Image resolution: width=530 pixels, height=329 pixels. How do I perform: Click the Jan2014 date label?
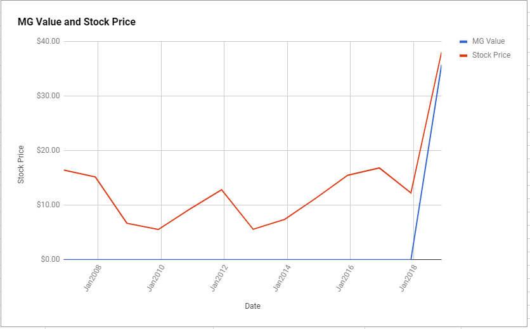pyautogui.click(x=282, y=278)
